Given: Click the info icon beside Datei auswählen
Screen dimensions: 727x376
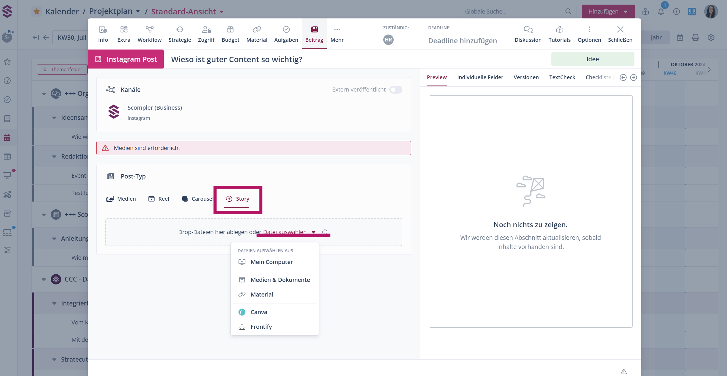Looking at the screenshot, I should click(x=325, y=232).
